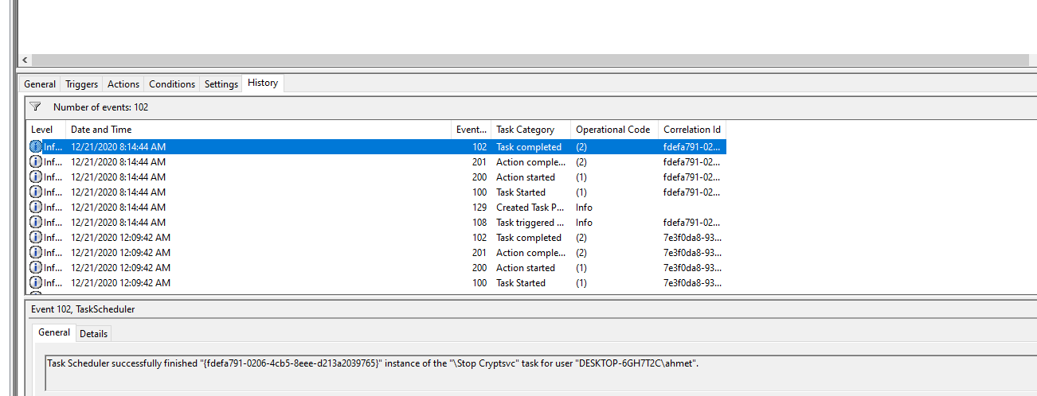Sort by Task Category column header

point(531,130)
